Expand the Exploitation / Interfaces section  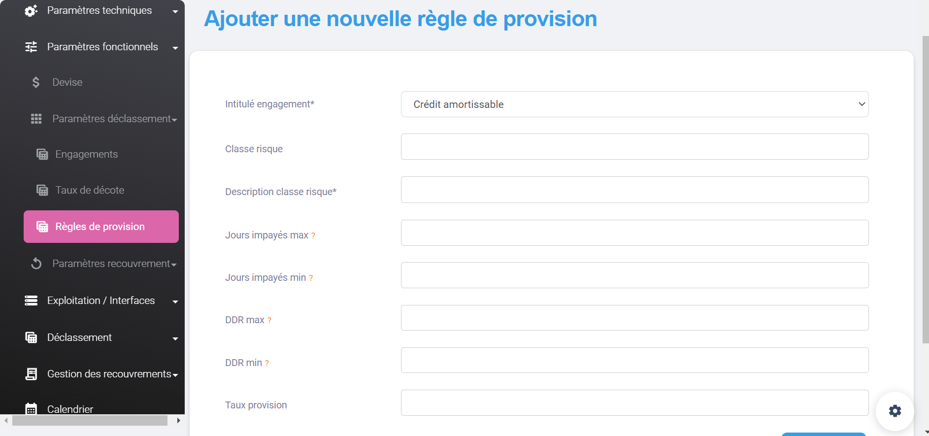101,301
